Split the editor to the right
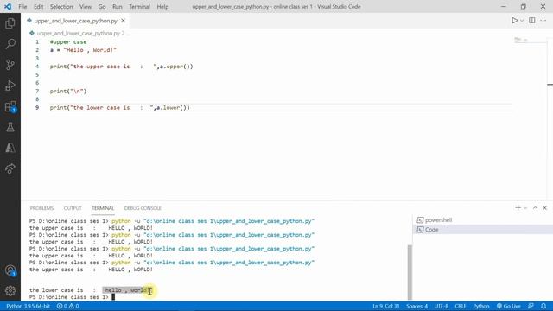Viewport: 553px width, 311px height. point(532,21)
